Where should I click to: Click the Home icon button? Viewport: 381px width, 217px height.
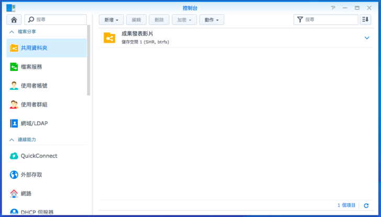pos(14,20)
